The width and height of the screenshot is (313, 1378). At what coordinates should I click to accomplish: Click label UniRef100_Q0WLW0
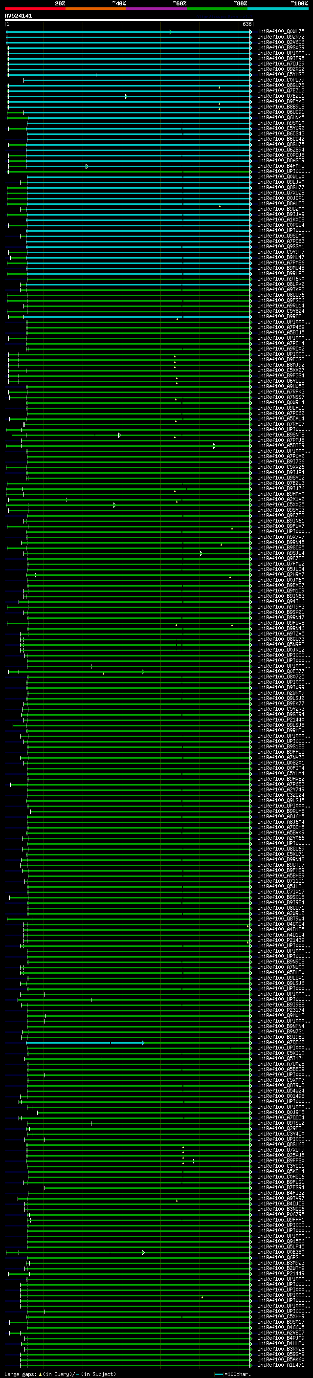281,176
